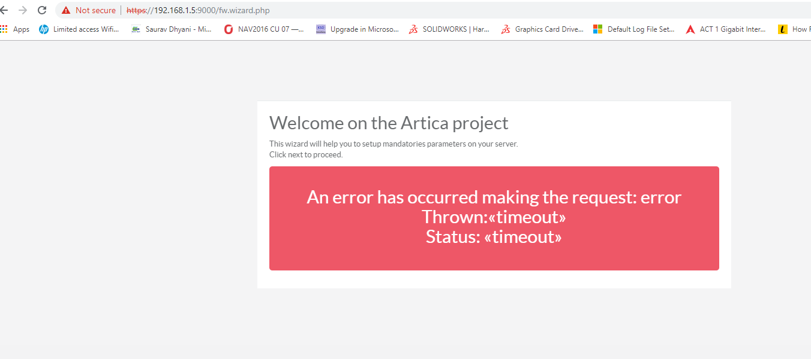Go back using the browser back arrow
811x359 pixels.
pos(4,10)
